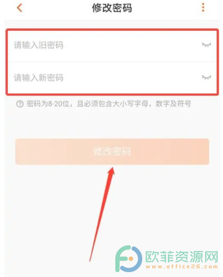Viewport: 223px width, 277px height.
Task: Click the www.office26.com URL text
Action: pyautogui.click(x=182, y=267)
